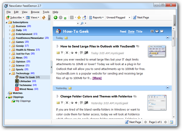Click envelope icon under Folderico article

[x=58, y=103]
